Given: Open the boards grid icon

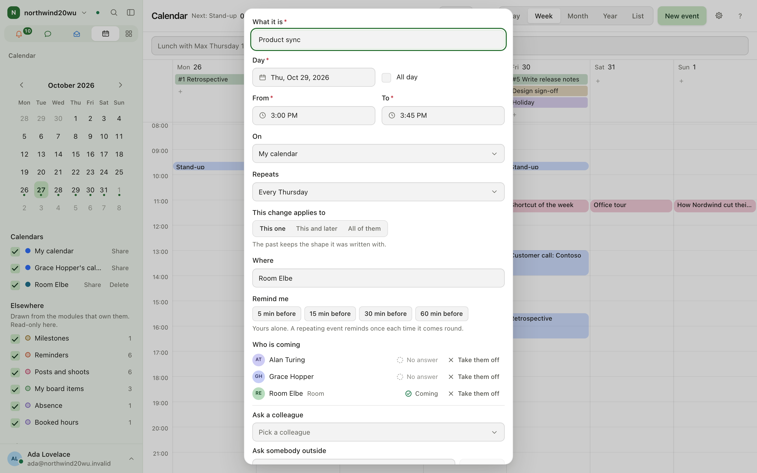Looking at the screenshot, I should (129, 34).
